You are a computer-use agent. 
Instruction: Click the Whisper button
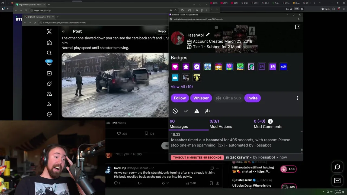tap(201, 98)
